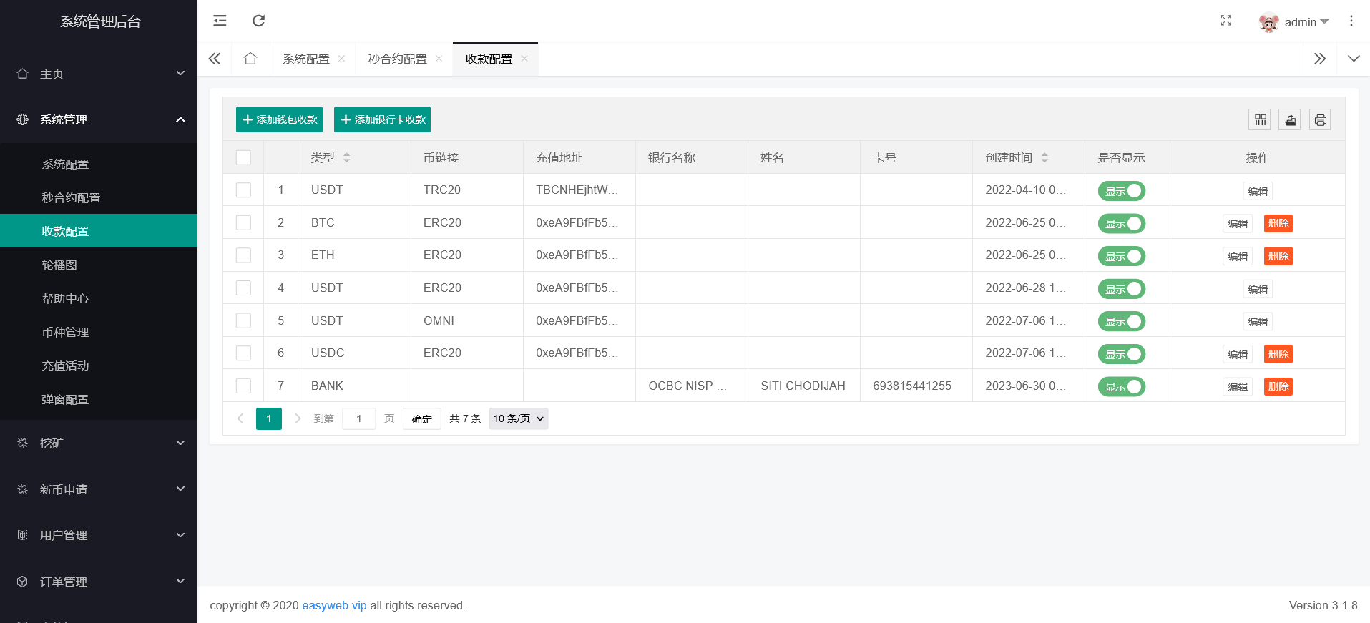Enter fullscreen using the expand icon
Viewport: 1370px width, 623px height.
click(1225, 21)
